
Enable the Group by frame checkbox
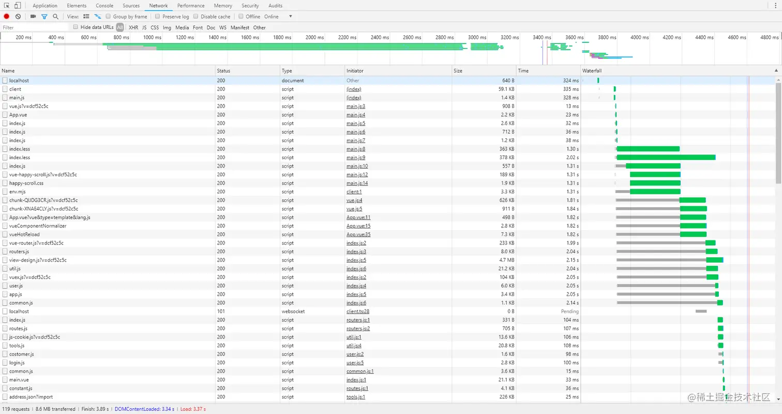(109, 17)
